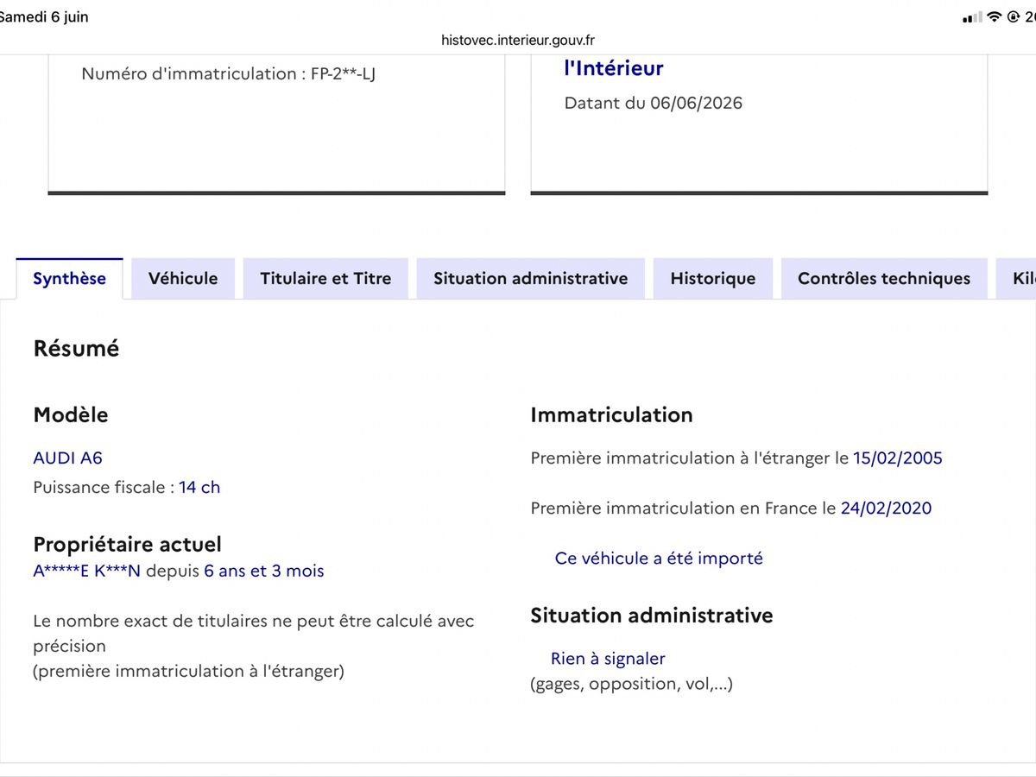Click the '6 ans et 3 mois' duration
The image size is (1036, 777).
point(264,571)
